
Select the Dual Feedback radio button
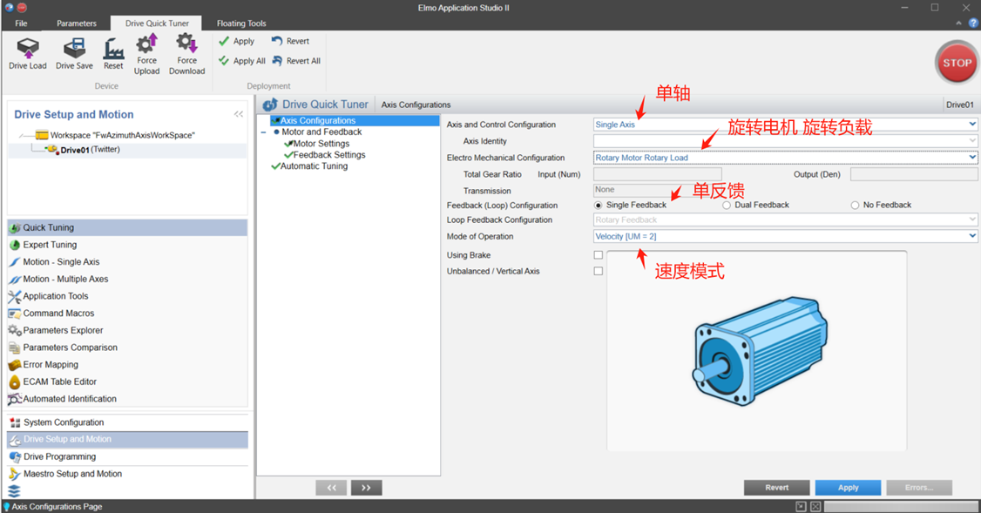pos(727,206)
